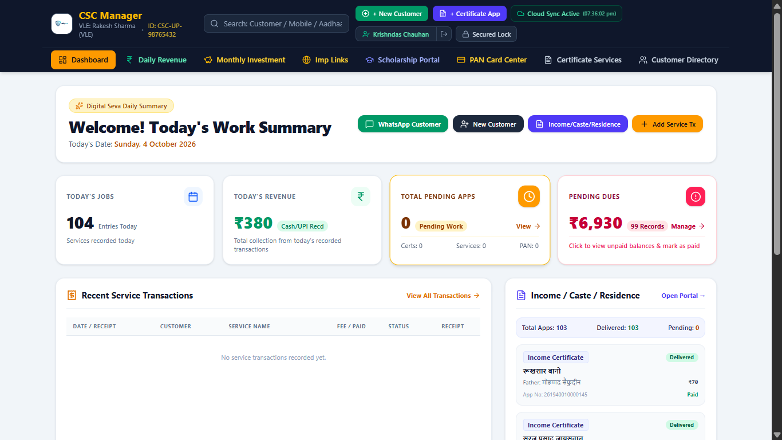Click Manage link in Pending Dues
The image size is (782, 440).
pos(688,226)
